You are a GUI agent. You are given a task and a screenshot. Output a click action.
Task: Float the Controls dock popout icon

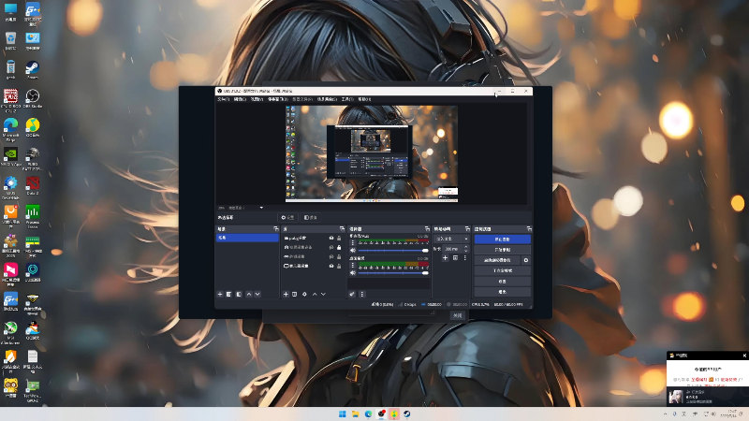[x=529, y=229]
